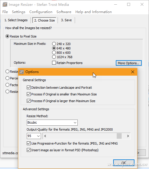149x169 pixels.
Task: Minimize the Image Resizer window
Action: [116, 5]
